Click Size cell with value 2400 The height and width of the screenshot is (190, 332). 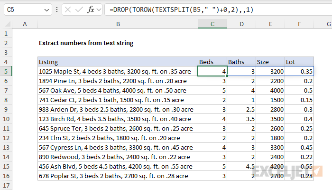click(x=270, y=157)
